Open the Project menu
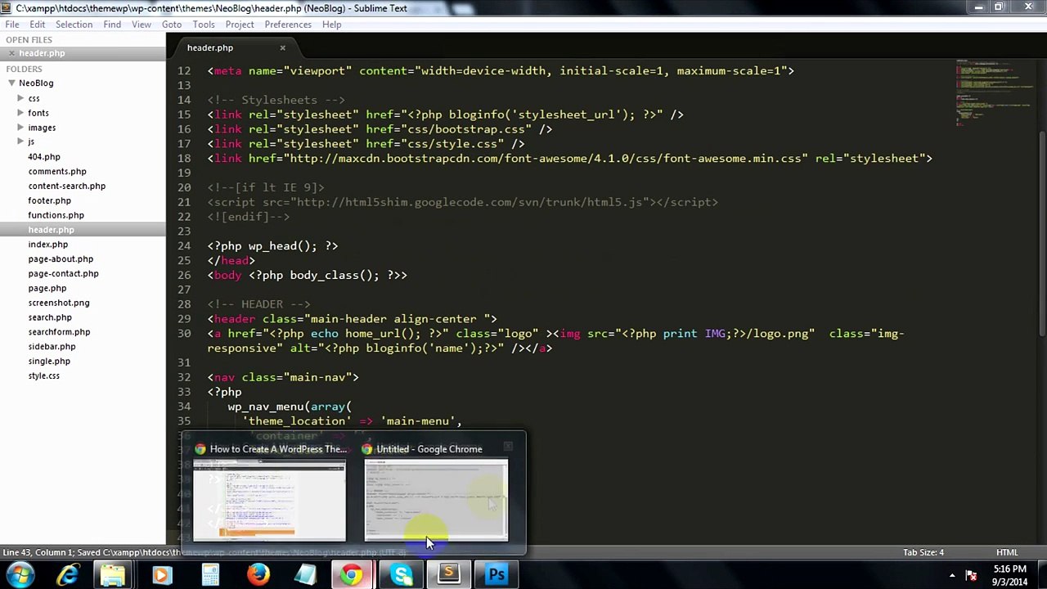This screenshot has height=589, width=1047. point(240,25)
